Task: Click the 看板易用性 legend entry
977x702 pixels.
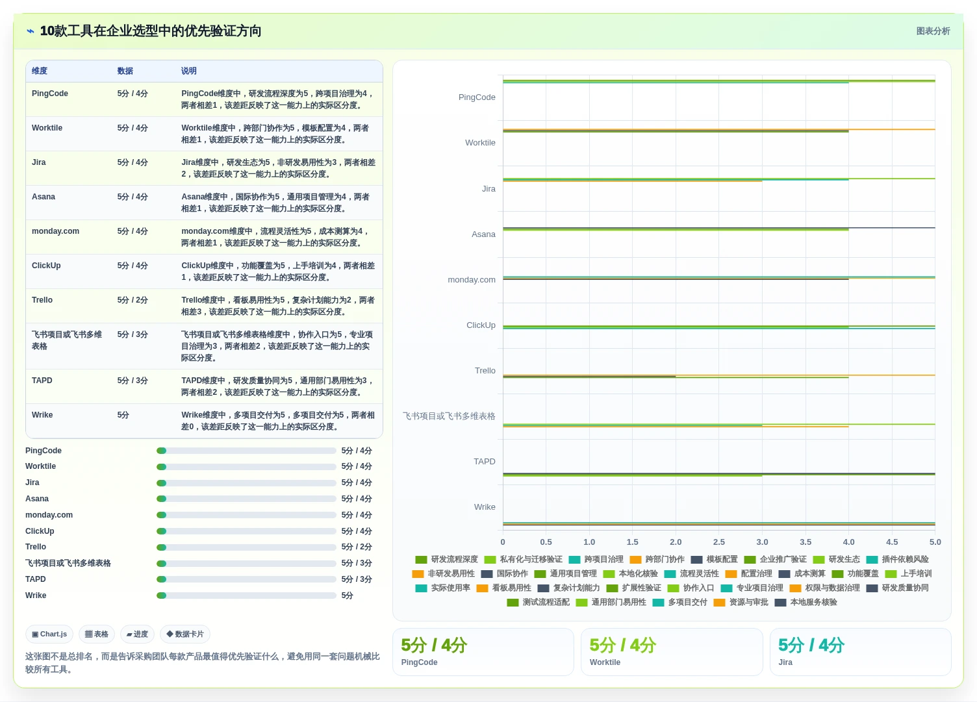Action: (x=504, y=588)
